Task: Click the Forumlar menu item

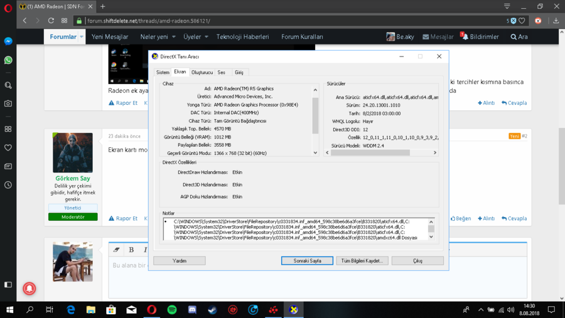Action: [63, 37]
